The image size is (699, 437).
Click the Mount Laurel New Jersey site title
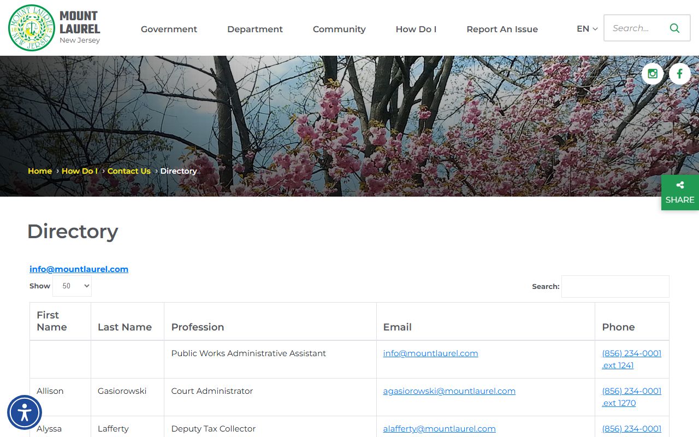click(80, 27)
